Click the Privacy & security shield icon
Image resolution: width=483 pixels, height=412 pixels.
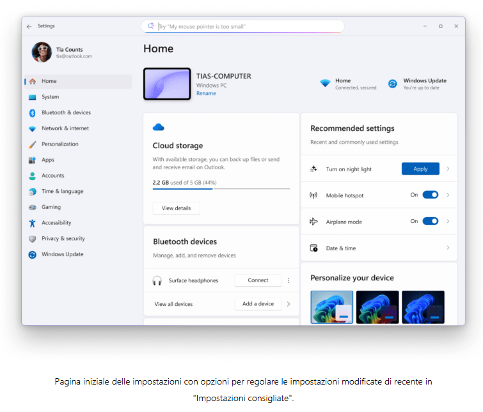(32, 239)
